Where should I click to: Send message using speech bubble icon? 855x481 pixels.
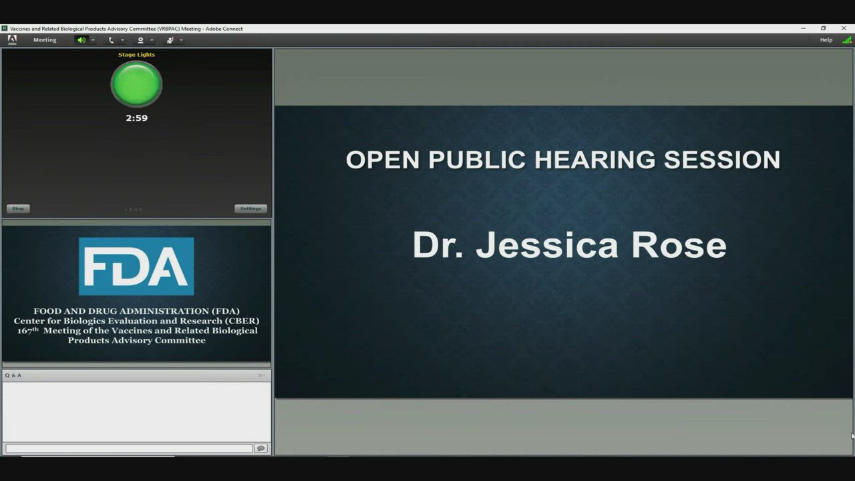point(261,448)
